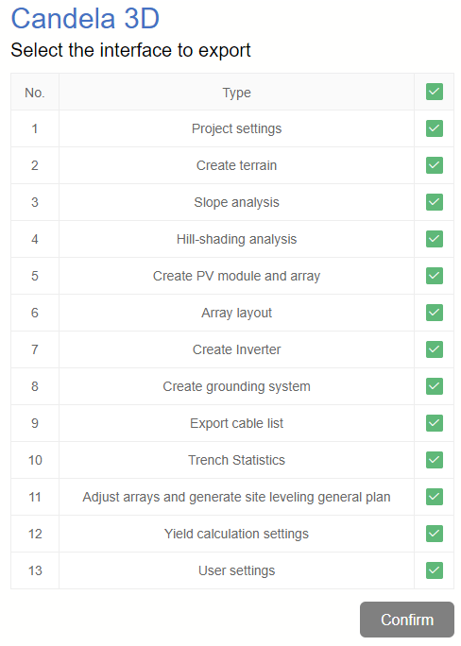Uncheck the Project settings checkbox
Image resolution: width=461 pixels, height=646 pixels.
pyautogui.click(x=435, y=128)
